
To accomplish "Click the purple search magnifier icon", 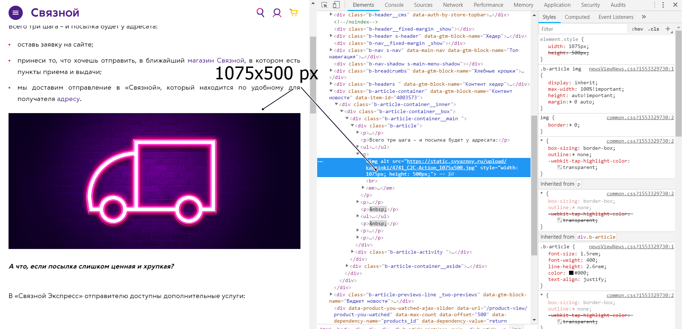I will 260,13.
